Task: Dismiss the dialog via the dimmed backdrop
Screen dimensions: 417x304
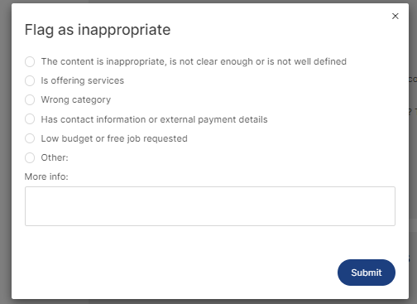Action: pyautogui.click(x=6, y=152)
